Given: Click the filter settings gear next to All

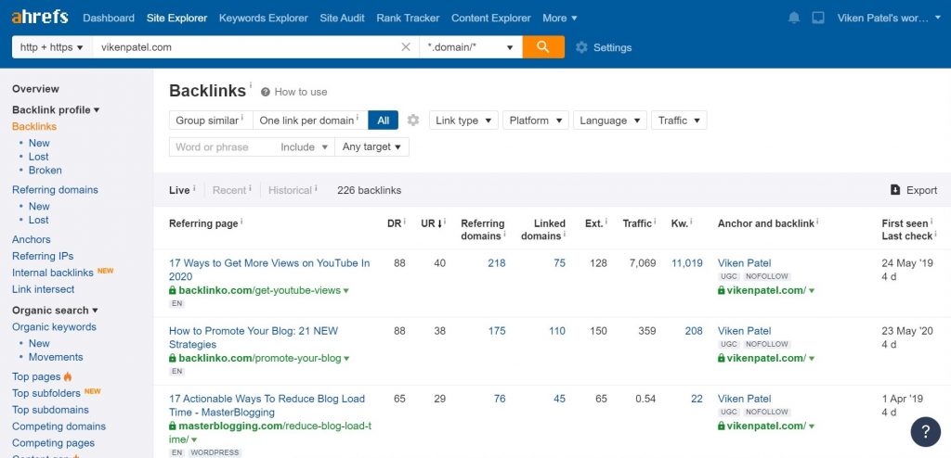Looking at the screenshot, I should click(x=413, y=121).
